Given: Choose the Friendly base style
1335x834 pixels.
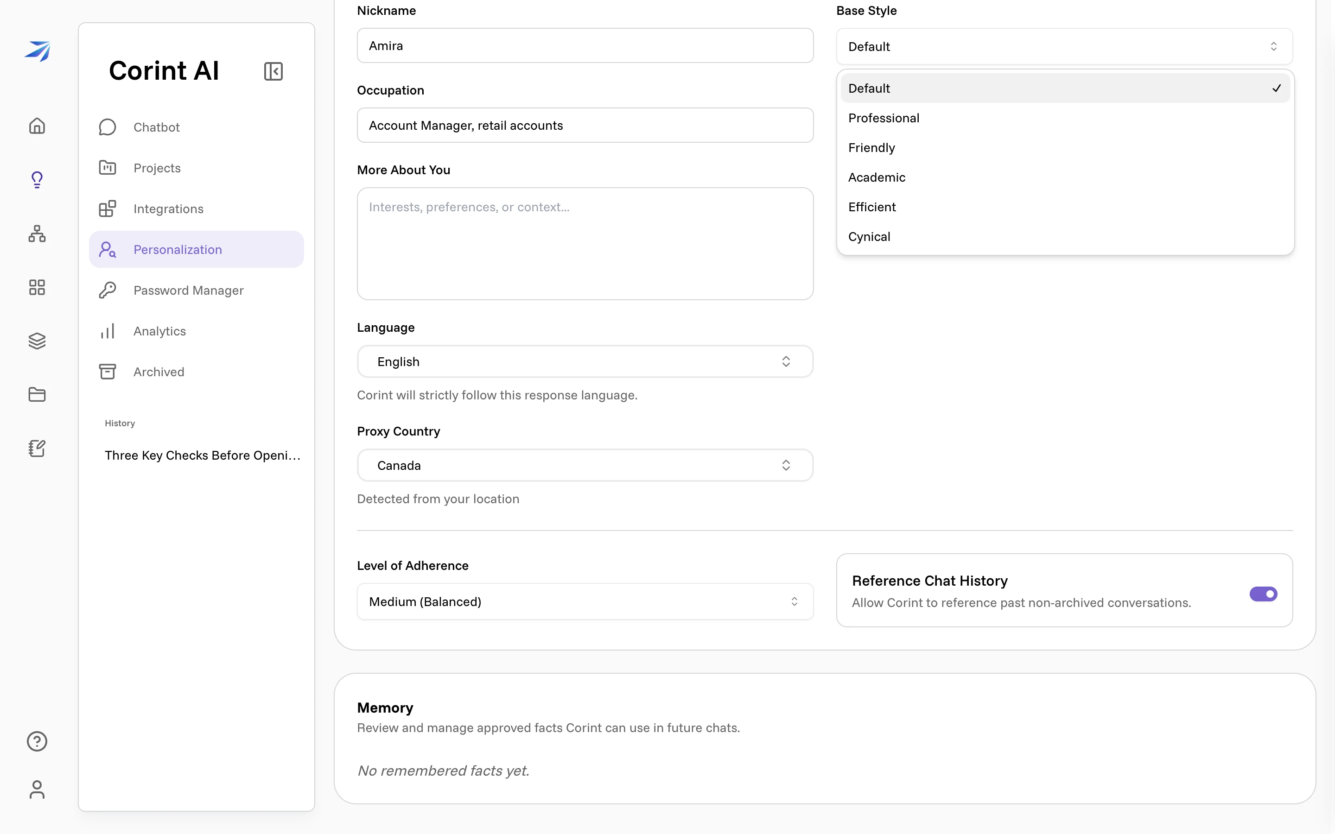Looking at the screenshot, I should (1065, 148).
